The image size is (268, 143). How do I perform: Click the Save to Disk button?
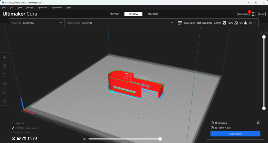(235, 134)
